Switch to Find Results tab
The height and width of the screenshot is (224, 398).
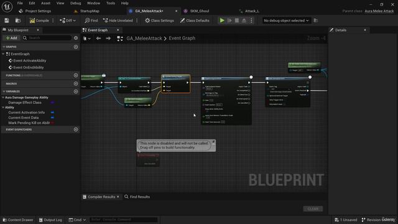tap(137, 197)
